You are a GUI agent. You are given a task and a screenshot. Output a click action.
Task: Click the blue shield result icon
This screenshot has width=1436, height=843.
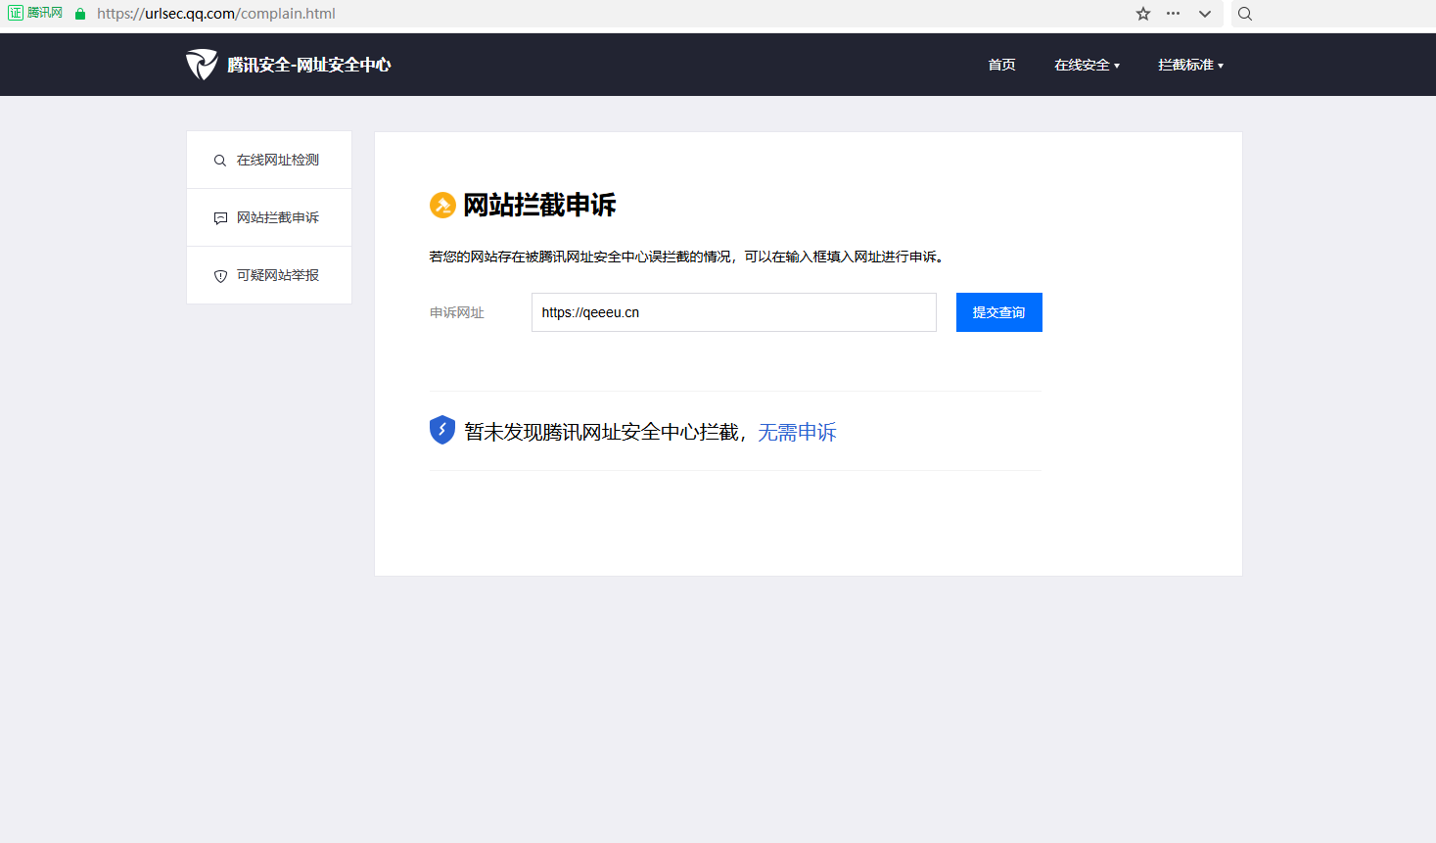[x=442, y=430]
